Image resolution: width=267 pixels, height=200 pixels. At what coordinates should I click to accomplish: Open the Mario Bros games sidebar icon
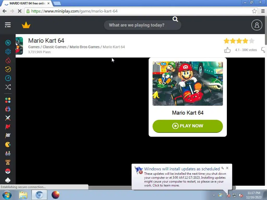pos(8,153)
